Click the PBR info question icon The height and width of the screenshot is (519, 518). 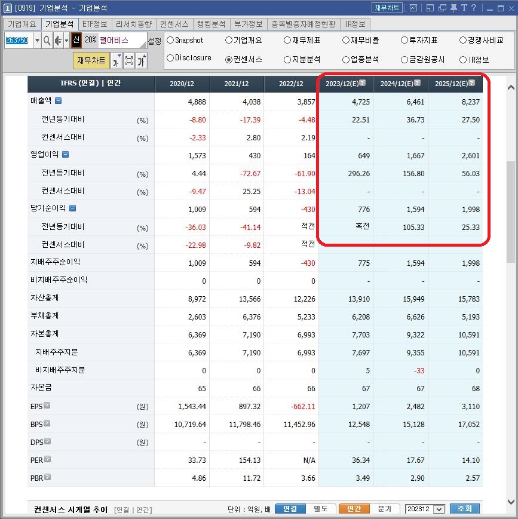[x=48, y=477]
